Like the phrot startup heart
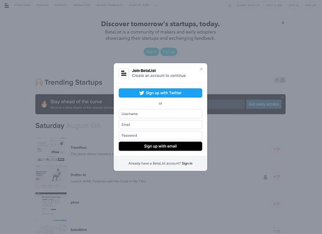Viewport: 322px width, 234px height. pyautogui.click(x=278, y=204)
